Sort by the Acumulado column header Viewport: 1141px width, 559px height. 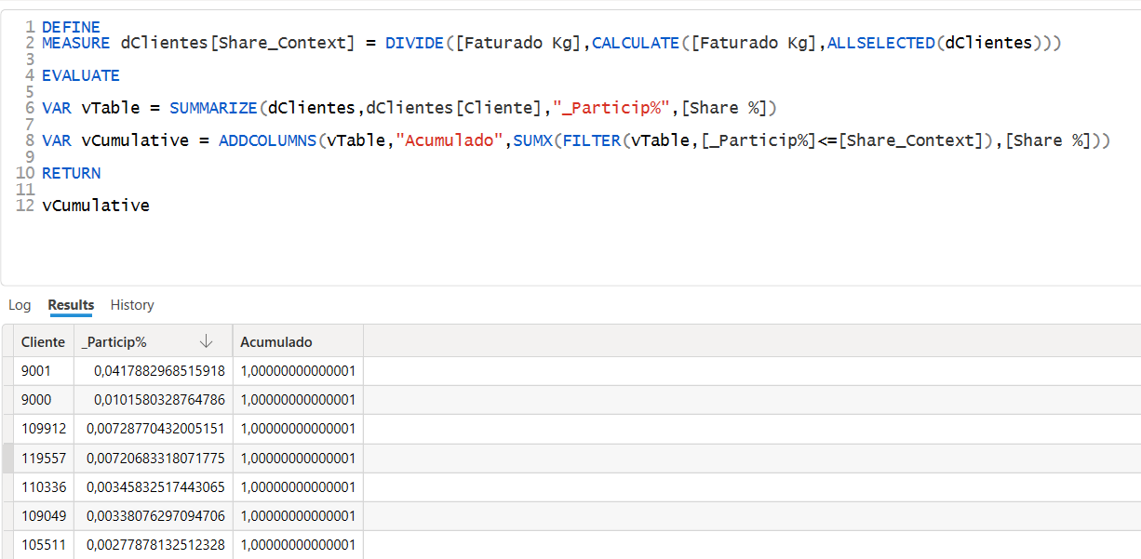pos(275,341)
